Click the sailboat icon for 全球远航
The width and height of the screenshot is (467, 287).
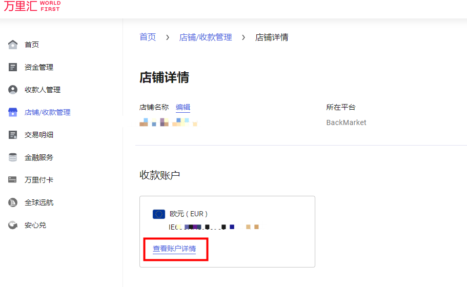13,202
